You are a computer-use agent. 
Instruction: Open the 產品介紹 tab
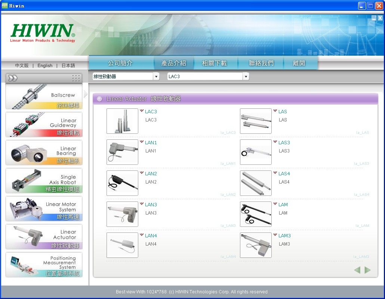point(173,63)
